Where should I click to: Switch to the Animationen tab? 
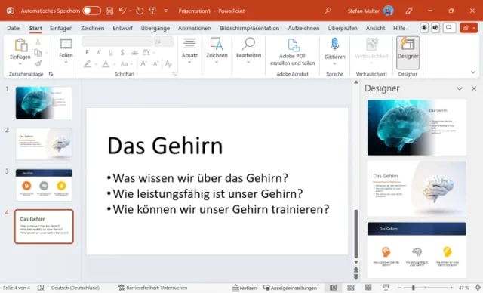point(195,28)
